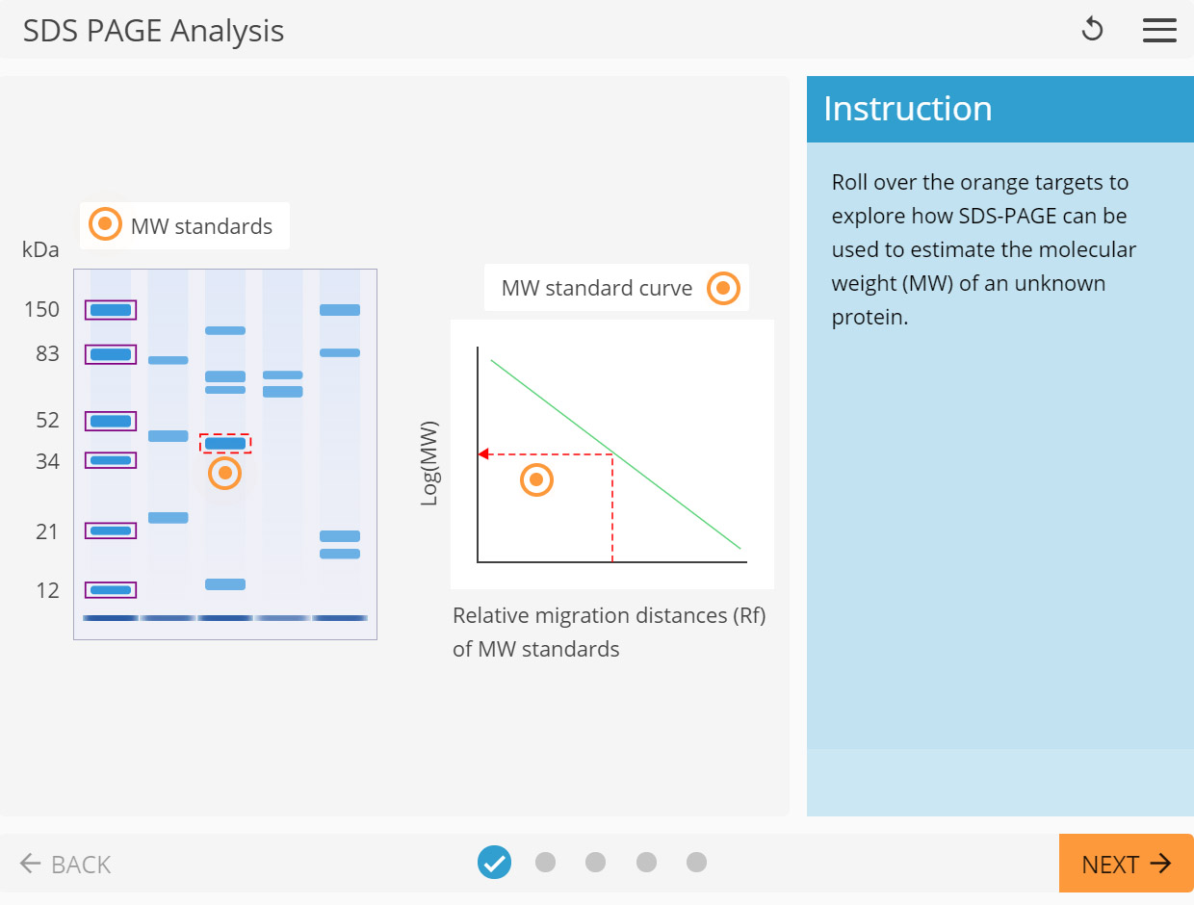The height and width of the screenshot is (905, 1194).
Task: Click the Instruction panel header
Action: point(907,109)
